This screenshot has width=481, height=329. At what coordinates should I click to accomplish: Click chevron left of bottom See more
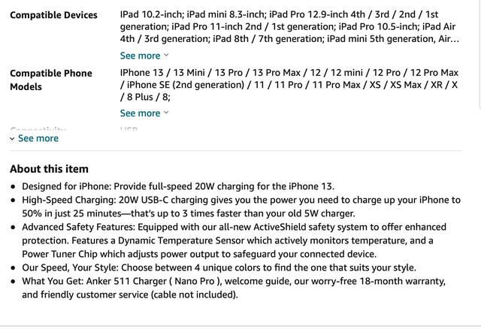pos(12,139)
